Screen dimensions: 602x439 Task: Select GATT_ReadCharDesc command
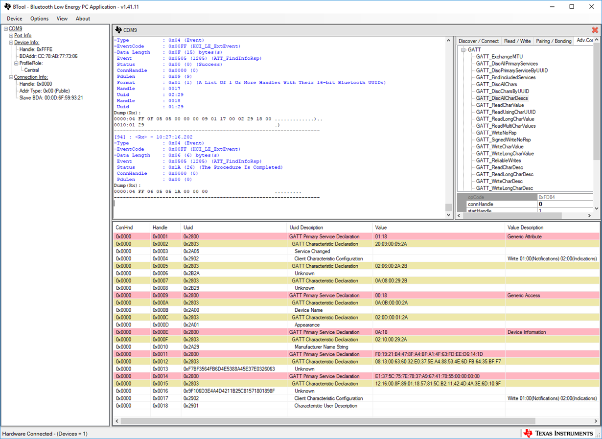(499, 167)
